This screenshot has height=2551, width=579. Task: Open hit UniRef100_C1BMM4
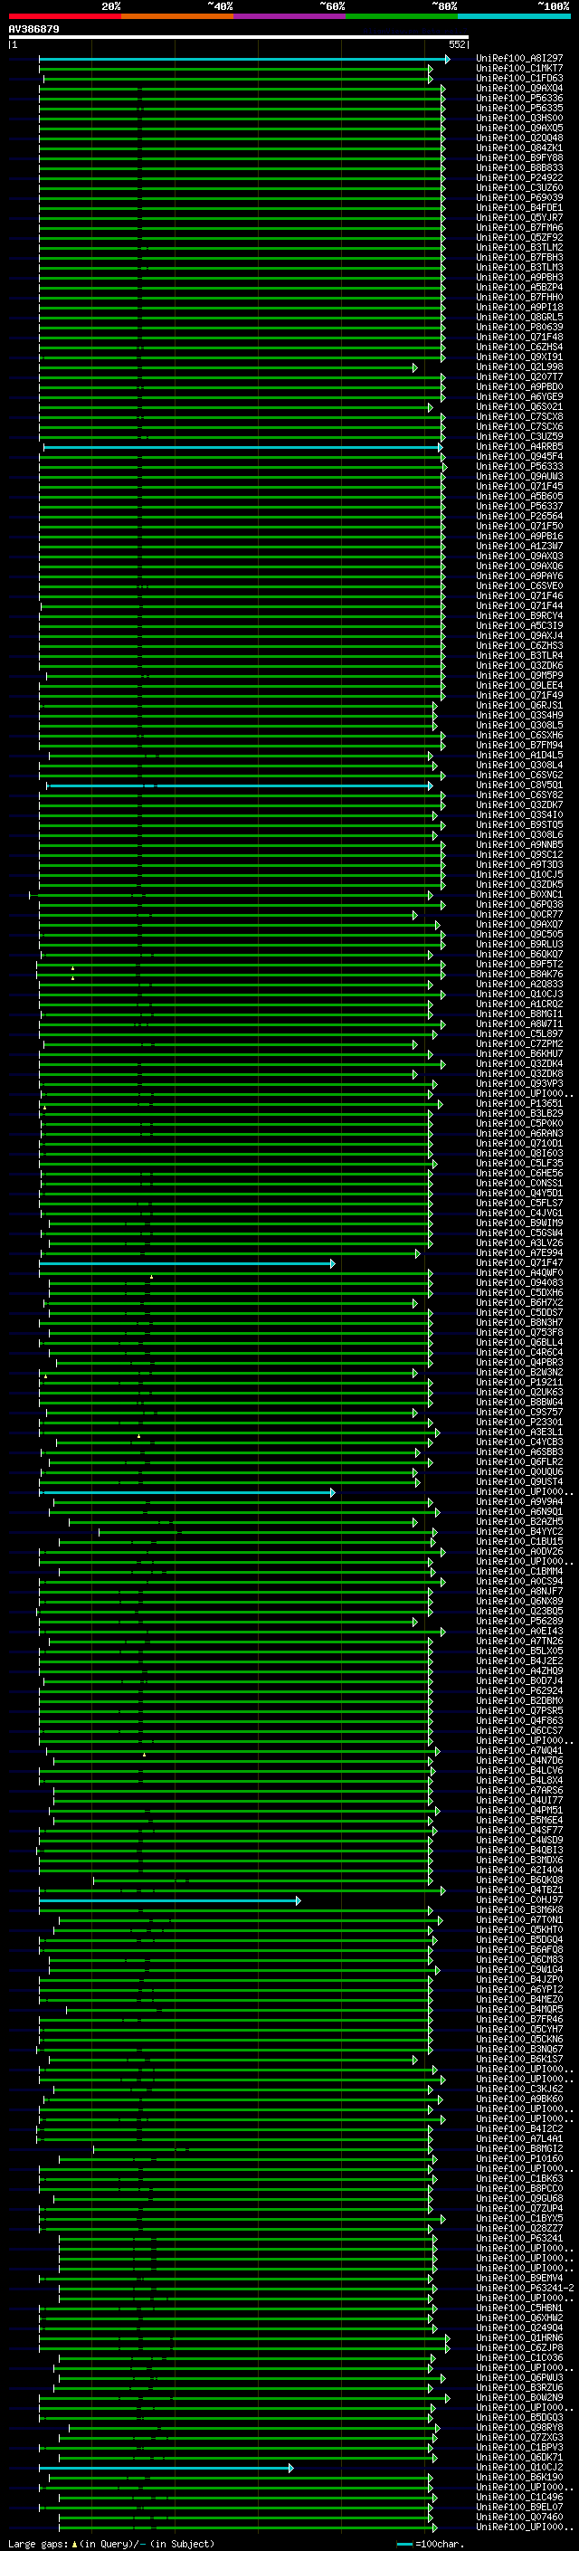518,1572
